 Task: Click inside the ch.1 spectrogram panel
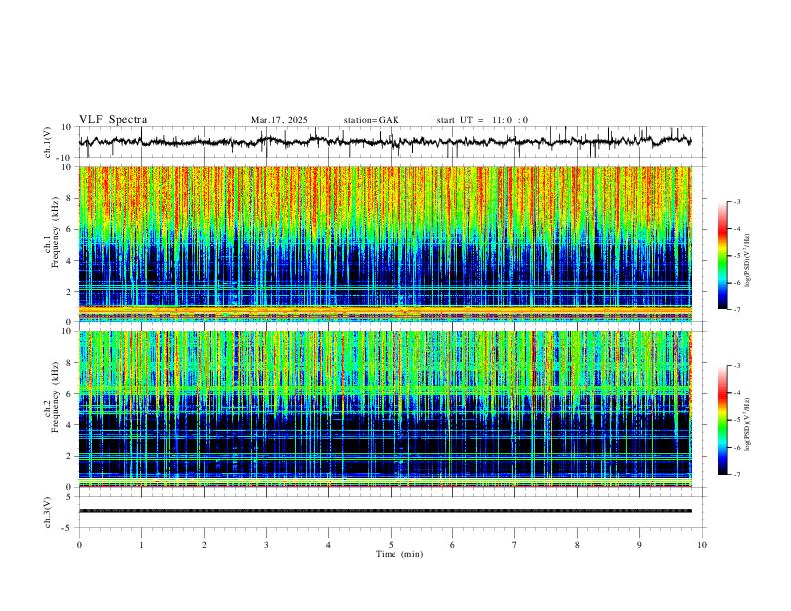[x=385, y=244]
